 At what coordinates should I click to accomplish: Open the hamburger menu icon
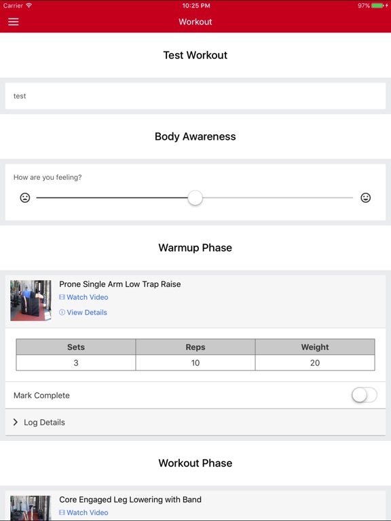[x=14, y=22]
